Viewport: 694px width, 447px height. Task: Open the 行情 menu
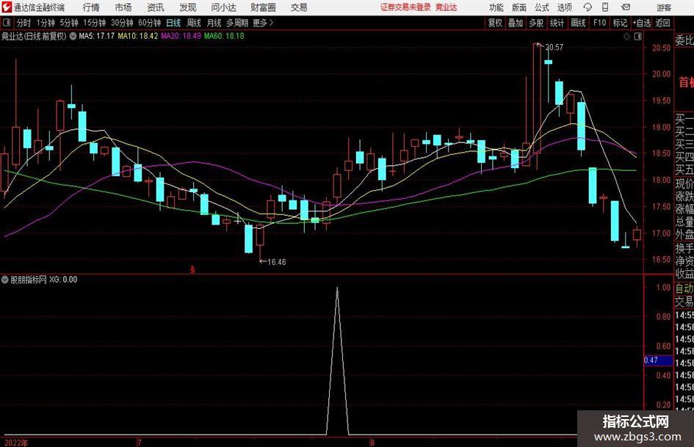point(91,7)
